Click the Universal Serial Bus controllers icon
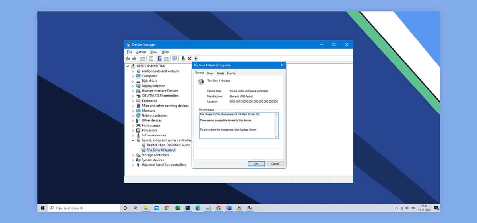The width and height of the screenshot is (477, 223). (x=138, y=165)
